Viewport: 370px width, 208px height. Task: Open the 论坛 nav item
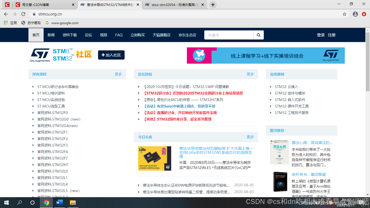coord(89,35)
